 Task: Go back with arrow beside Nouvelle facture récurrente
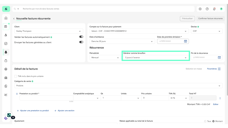point(14,19)
